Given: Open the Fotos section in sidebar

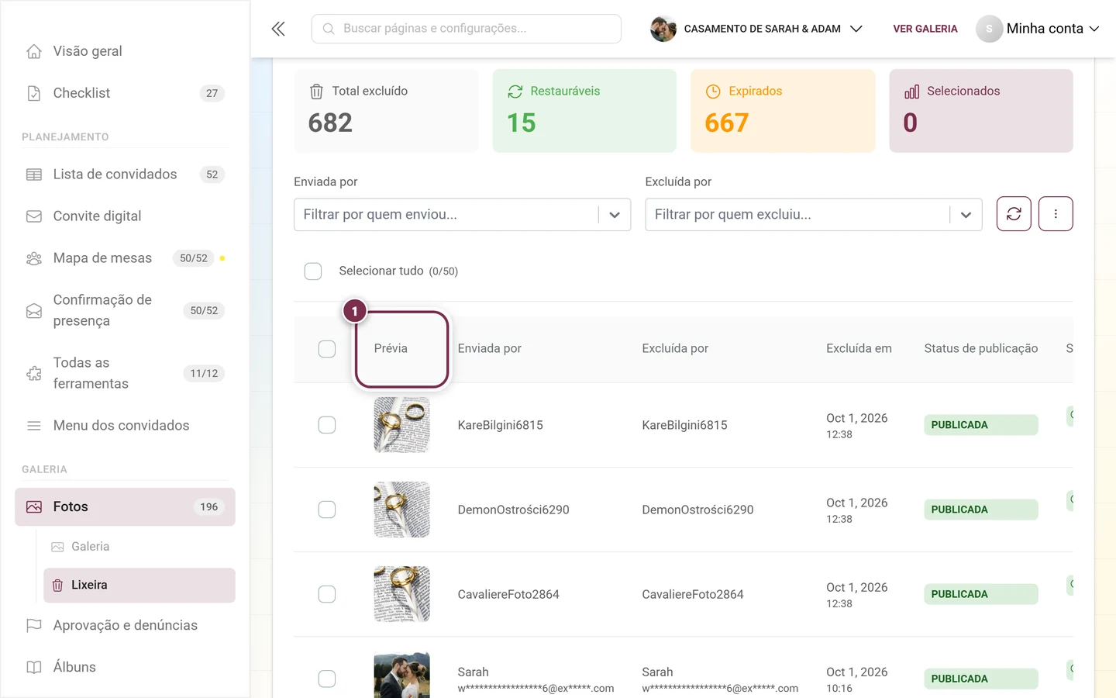Looking at the screenshot, I should 125,507.
